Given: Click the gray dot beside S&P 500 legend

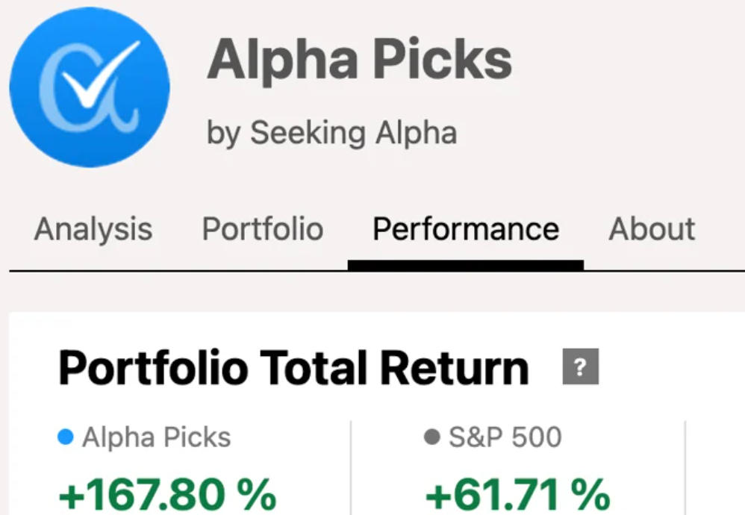Looking at the screenshot, I should pos(431,437).
